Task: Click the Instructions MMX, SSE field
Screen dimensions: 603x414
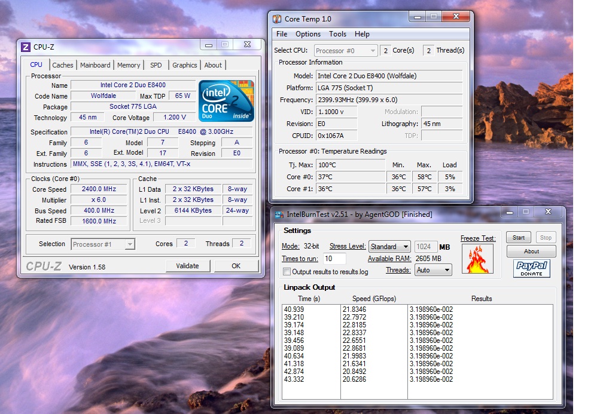Action: pos(162,164)
